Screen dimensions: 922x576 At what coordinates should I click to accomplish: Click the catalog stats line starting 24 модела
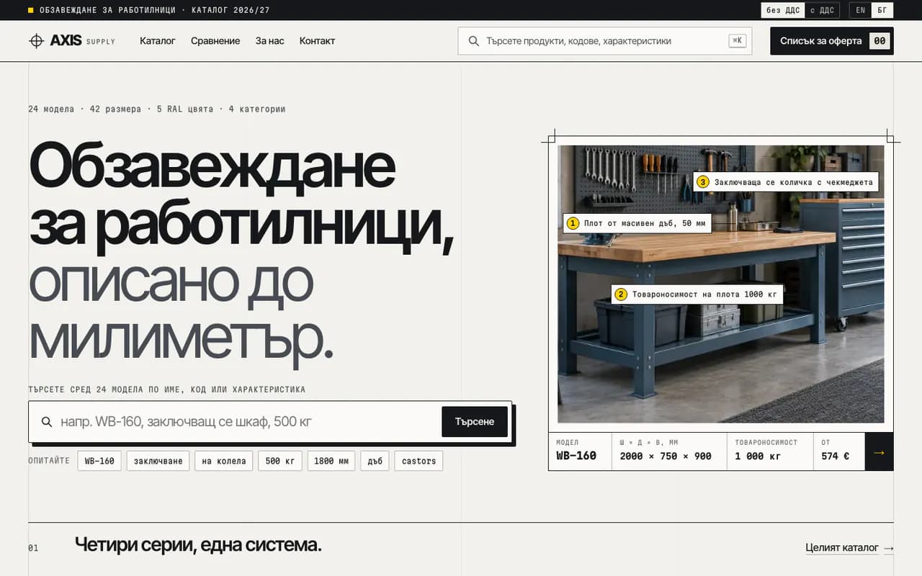157,109
